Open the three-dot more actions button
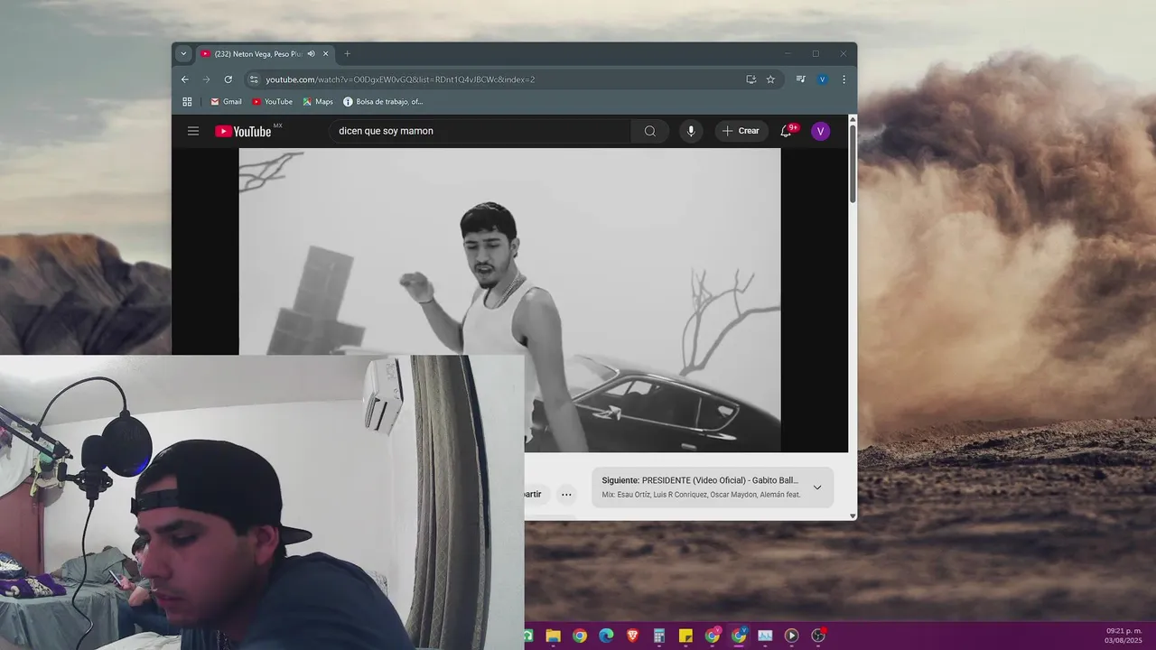This screenshot has height=650, width=1156. 566,494
